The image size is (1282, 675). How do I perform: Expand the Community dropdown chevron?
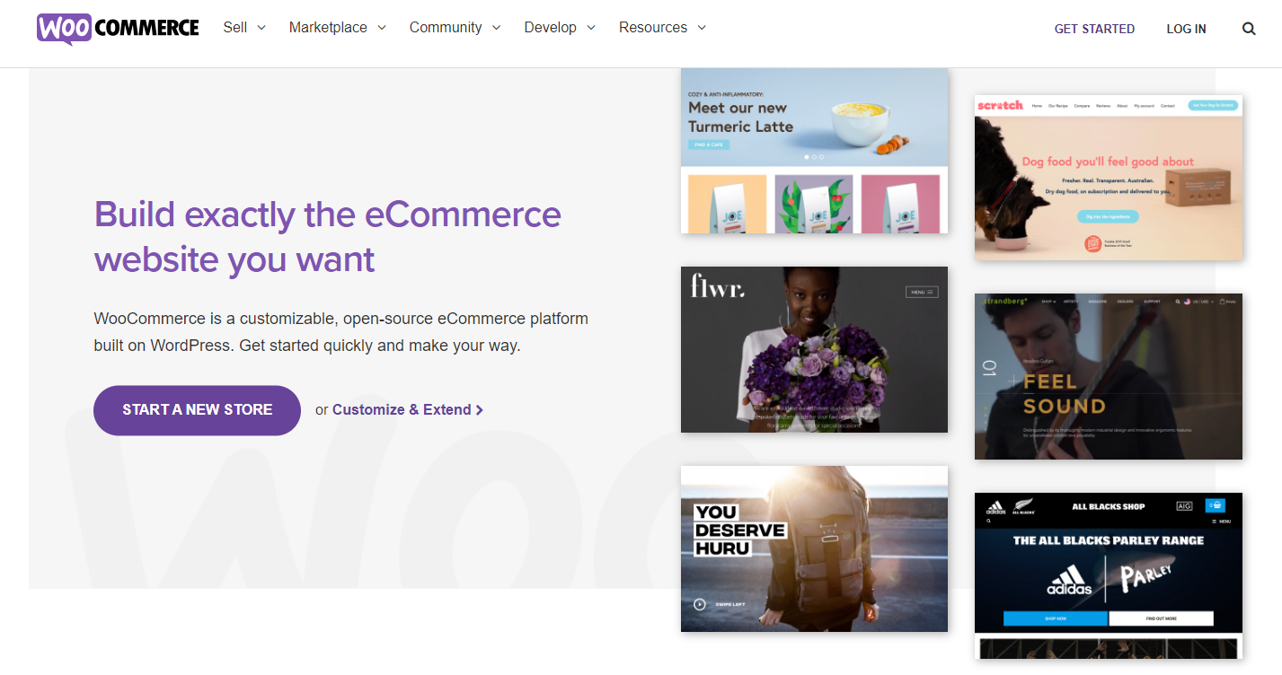pos(497,28)
